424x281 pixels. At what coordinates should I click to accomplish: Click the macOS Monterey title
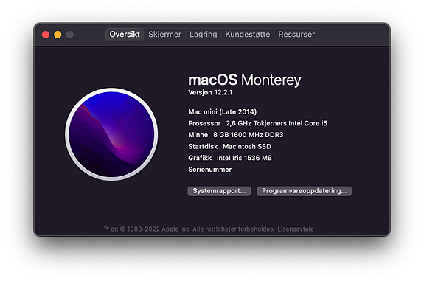click(245, 80)
